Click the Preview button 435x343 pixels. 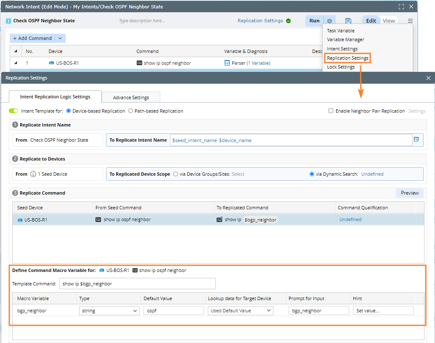click(x=409, y=193)
